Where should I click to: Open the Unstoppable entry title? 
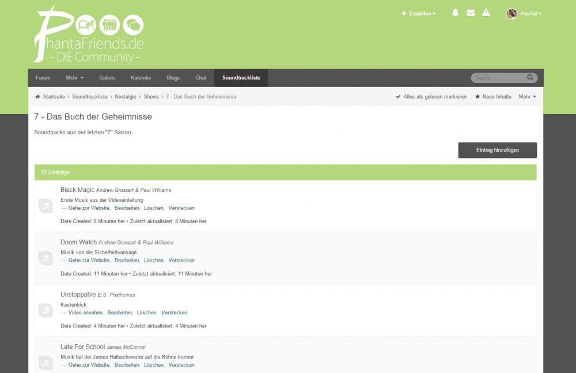coord(78,295)
